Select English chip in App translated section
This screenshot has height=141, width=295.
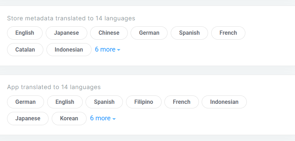65,102
